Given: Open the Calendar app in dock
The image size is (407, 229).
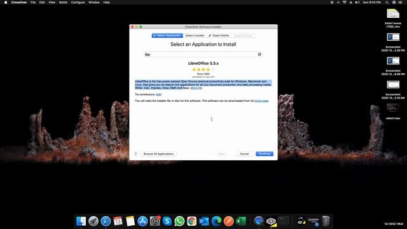Looking at the screenshot, I should [x=118, y=221].
